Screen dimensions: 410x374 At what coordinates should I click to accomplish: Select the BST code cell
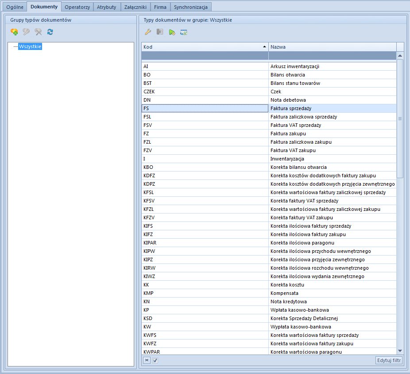pos(205,83)
